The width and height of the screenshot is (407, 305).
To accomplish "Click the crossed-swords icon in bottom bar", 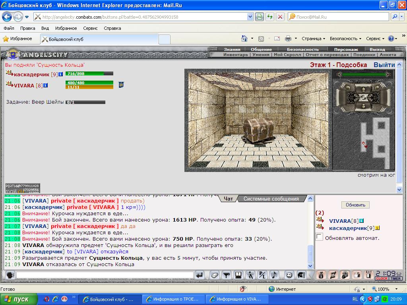I will (333, 275).
